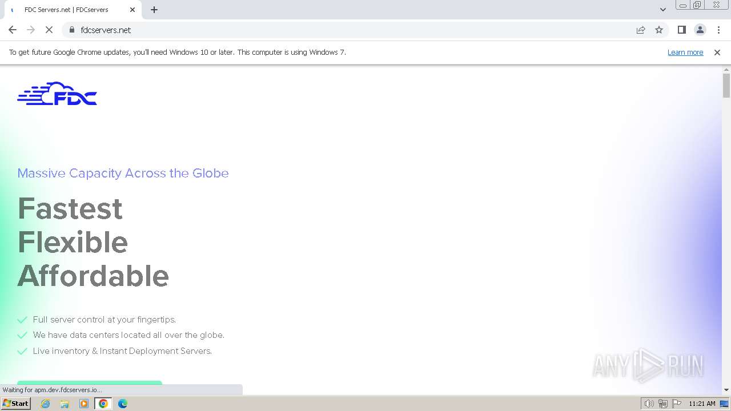Click the Chrome update notice text
Screen dimensions: 731x411
[x=177, y=52]
